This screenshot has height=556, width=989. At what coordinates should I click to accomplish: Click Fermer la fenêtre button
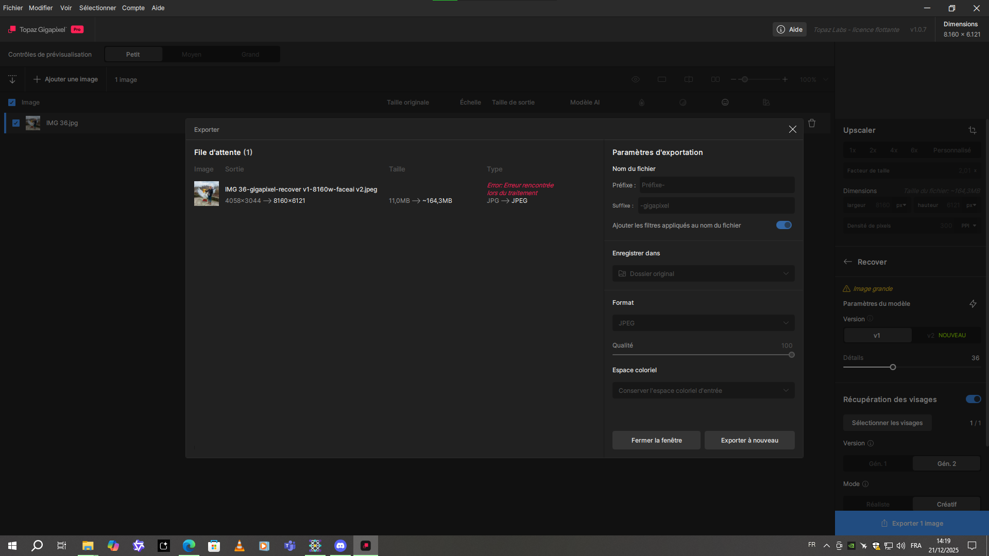pos(656,440)
